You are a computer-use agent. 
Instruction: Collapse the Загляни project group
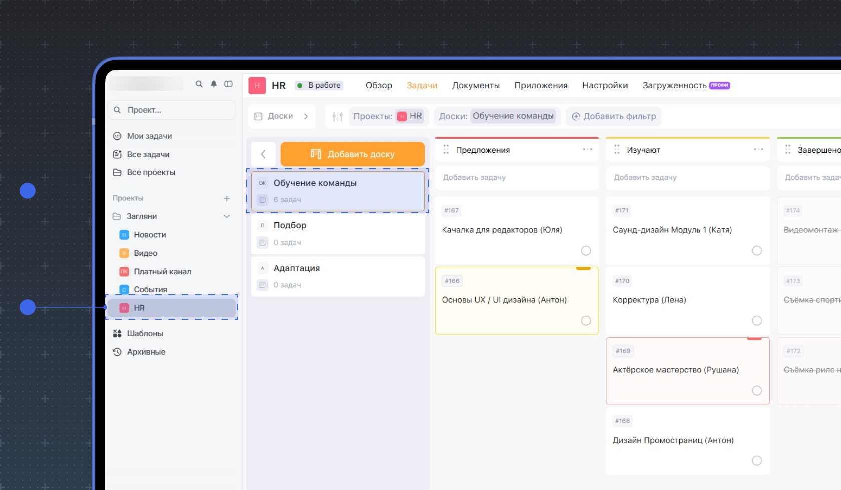(x=227, y=216)
